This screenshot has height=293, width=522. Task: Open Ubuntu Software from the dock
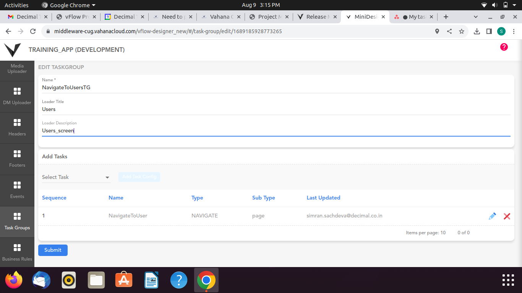click(x=124, y=280)
